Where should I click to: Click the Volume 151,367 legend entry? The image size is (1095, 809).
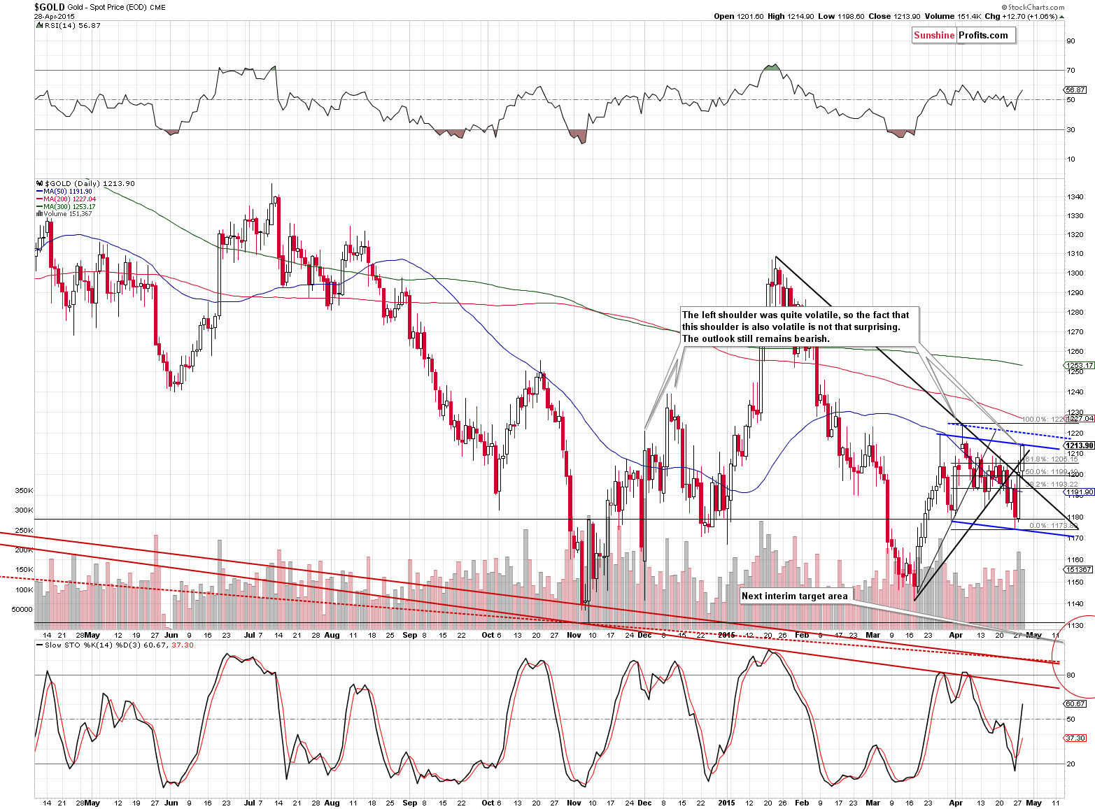click(x=64, y=214)
